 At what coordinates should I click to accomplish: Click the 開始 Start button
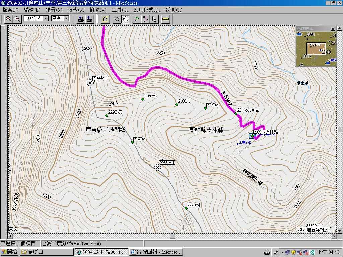click(9, 252)
